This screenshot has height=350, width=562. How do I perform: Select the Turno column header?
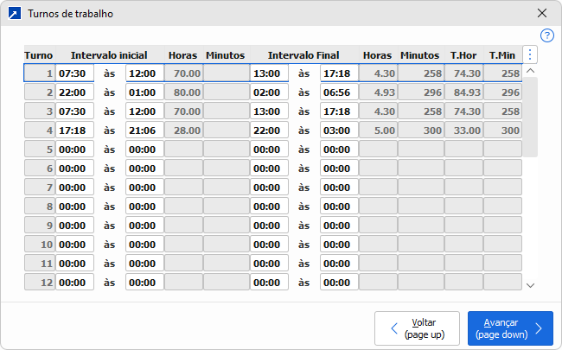tap(38, 55)
